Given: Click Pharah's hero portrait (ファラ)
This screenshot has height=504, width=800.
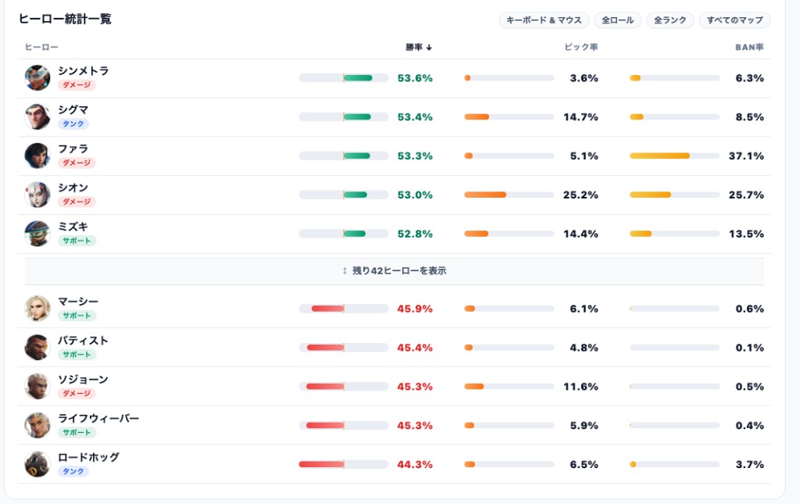Looking at the screenshot, I should [x=37, y=155].
